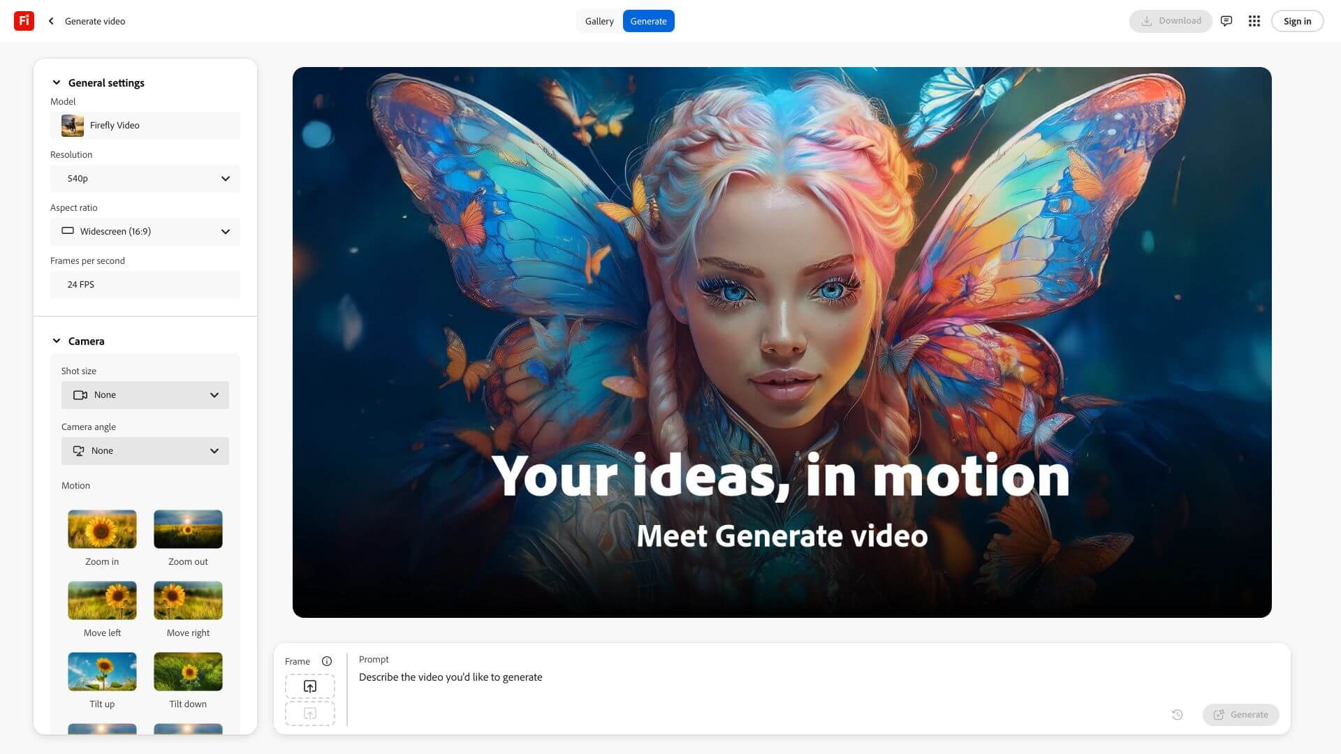Select the Zoom in motion preset

point(102,529)
